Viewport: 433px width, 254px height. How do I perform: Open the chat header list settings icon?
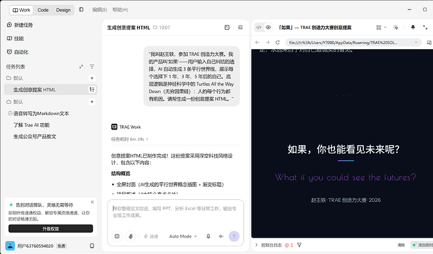[240, 28]
